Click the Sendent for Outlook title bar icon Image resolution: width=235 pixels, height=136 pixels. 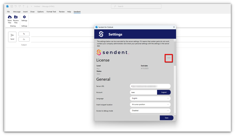(96, 27)
